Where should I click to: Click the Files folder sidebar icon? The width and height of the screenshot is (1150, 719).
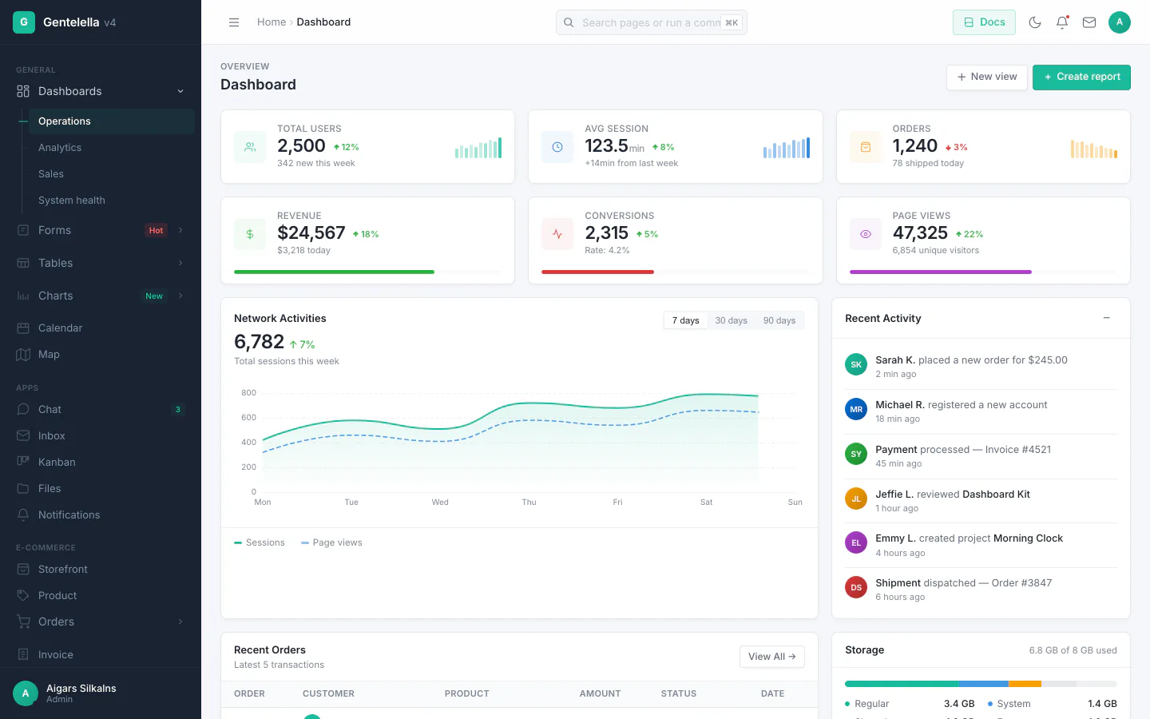(23, 489)
